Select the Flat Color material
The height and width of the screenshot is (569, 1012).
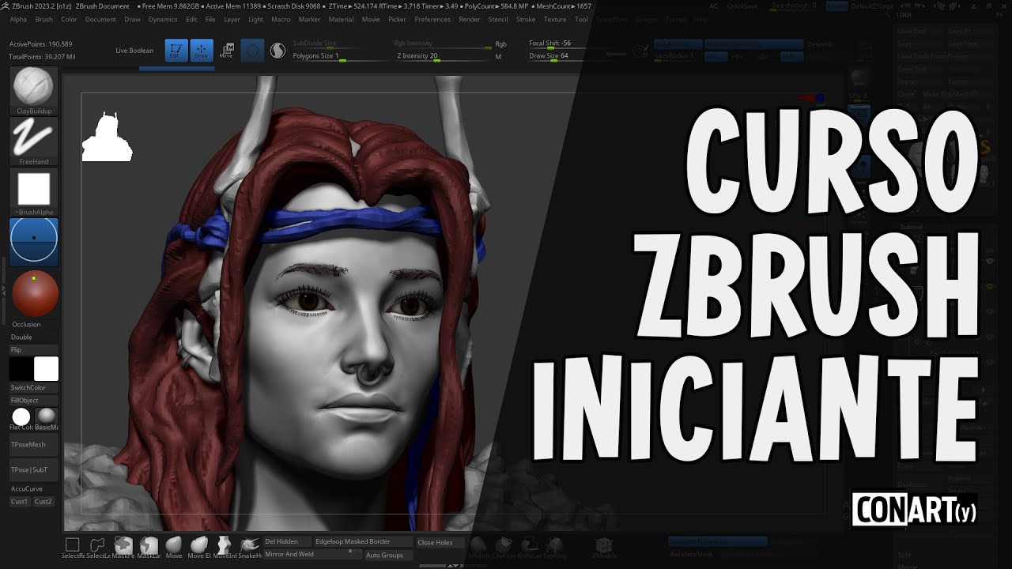pyautogui.click(x=21, y=417)
